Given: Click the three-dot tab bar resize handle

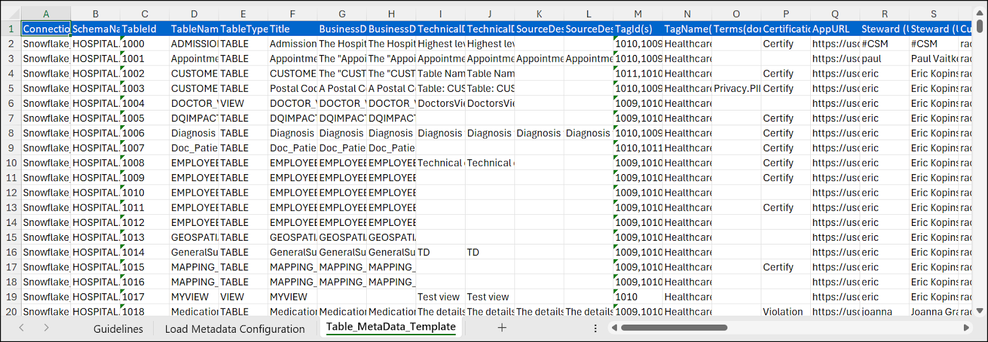Looking at the screenshot, I should 595,328.
